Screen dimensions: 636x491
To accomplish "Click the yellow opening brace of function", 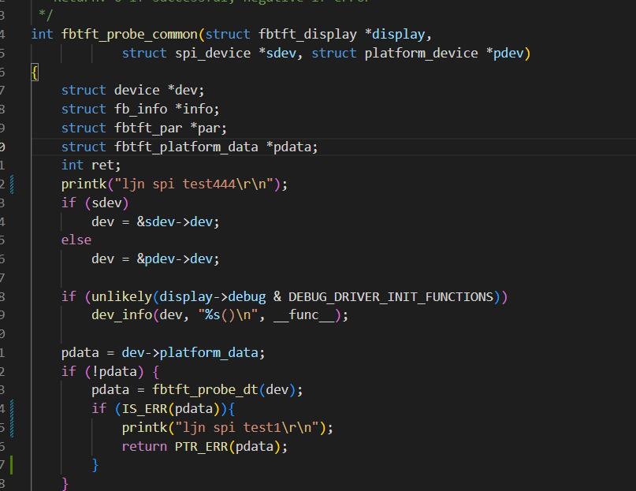I will click(35, 72).
